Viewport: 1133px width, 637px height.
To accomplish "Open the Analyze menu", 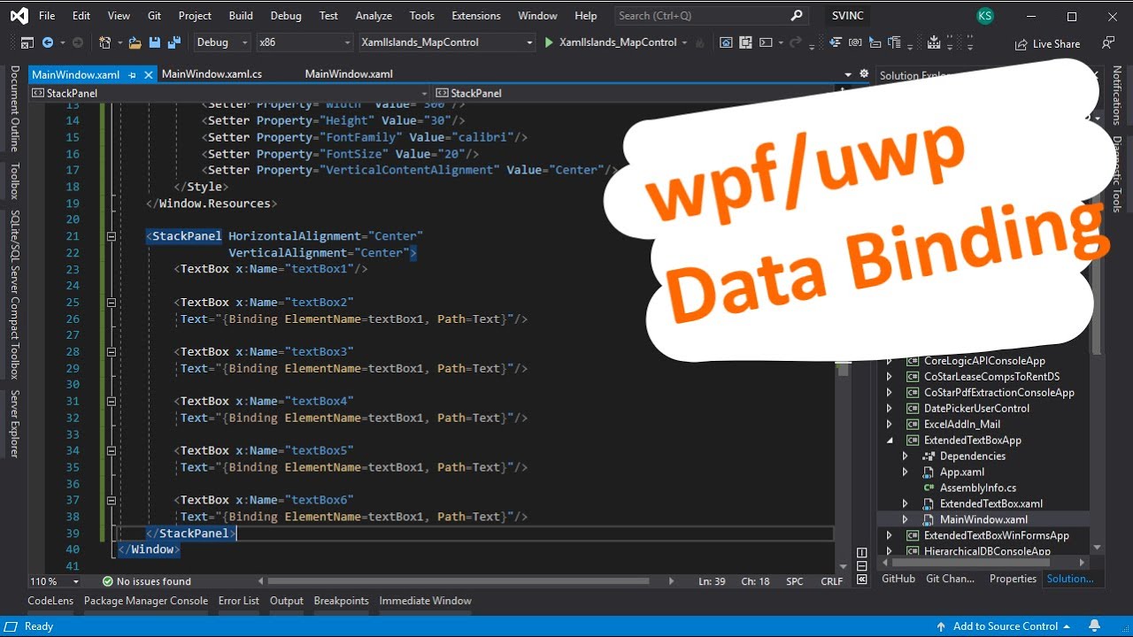I will point(374,16).
